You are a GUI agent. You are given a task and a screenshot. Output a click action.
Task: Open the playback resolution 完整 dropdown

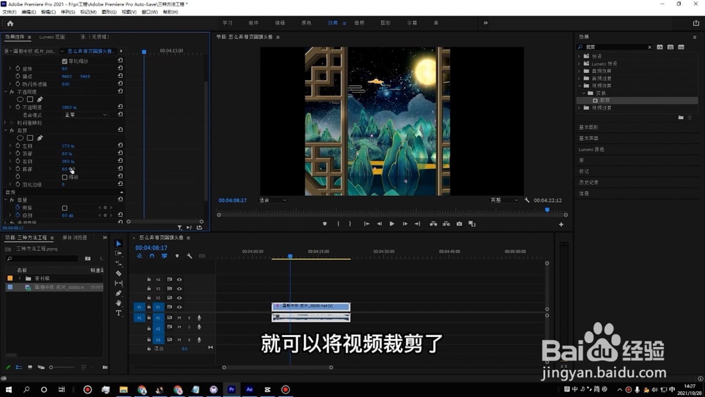click(x=504, y=200)
